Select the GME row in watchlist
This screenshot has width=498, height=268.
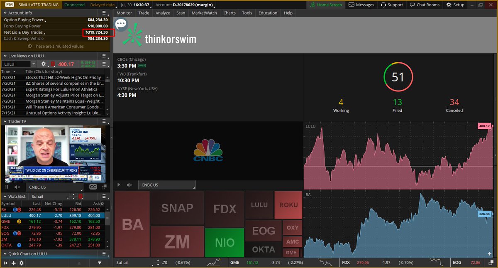tap(52, 221)
